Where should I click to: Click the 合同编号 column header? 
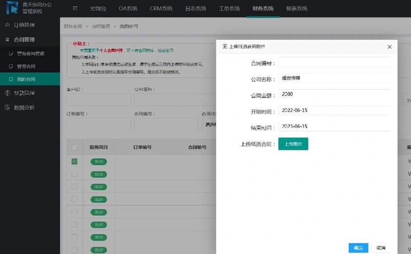[x=197, y=147]
